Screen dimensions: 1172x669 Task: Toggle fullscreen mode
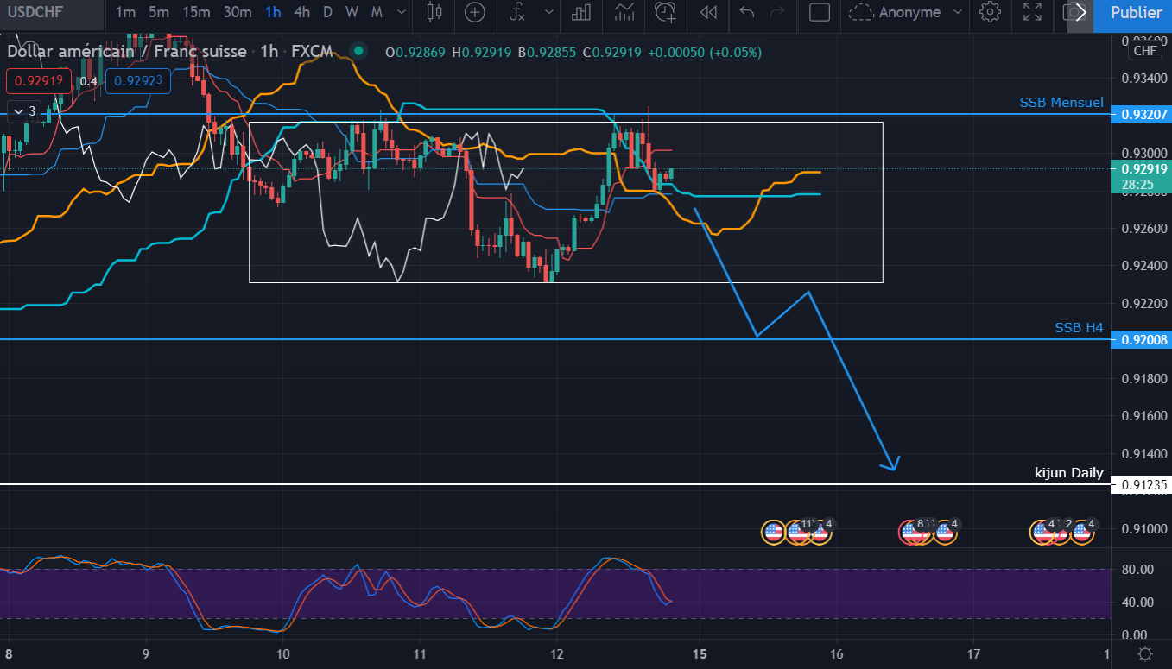tap(1032, 13)
